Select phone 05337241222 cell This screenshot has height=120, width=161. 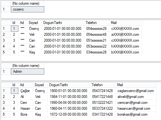point(102,108)
